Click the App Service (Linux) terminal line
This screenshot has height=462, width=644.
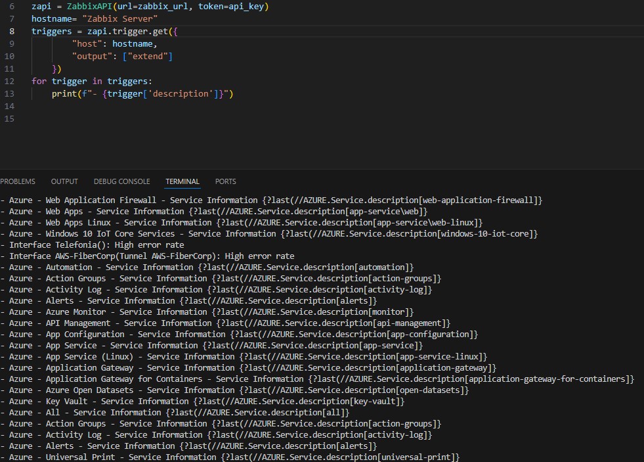click(244, 357)
